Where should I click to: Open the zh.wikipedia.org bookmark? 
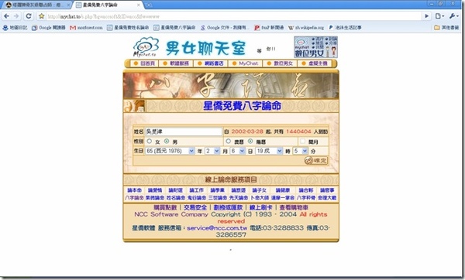coord(306,28)
